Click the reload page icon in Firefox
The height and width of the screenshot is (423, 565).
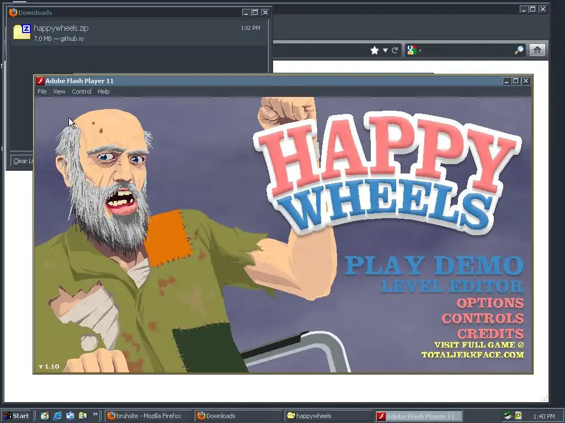point(395,50)
